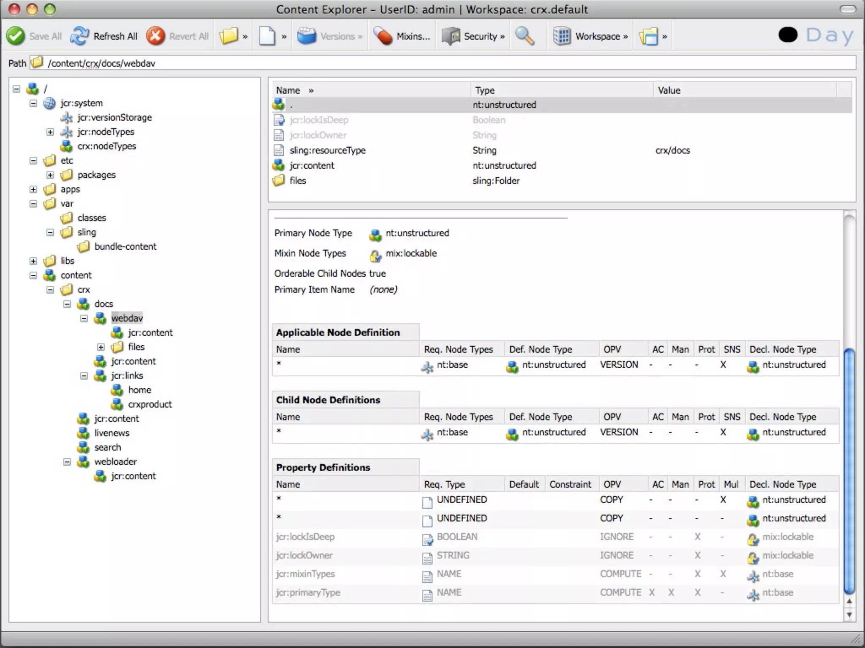Click the scrollbar down arrow in the details panel
Screen dimensions: 865x648
(x=849, y=615)
